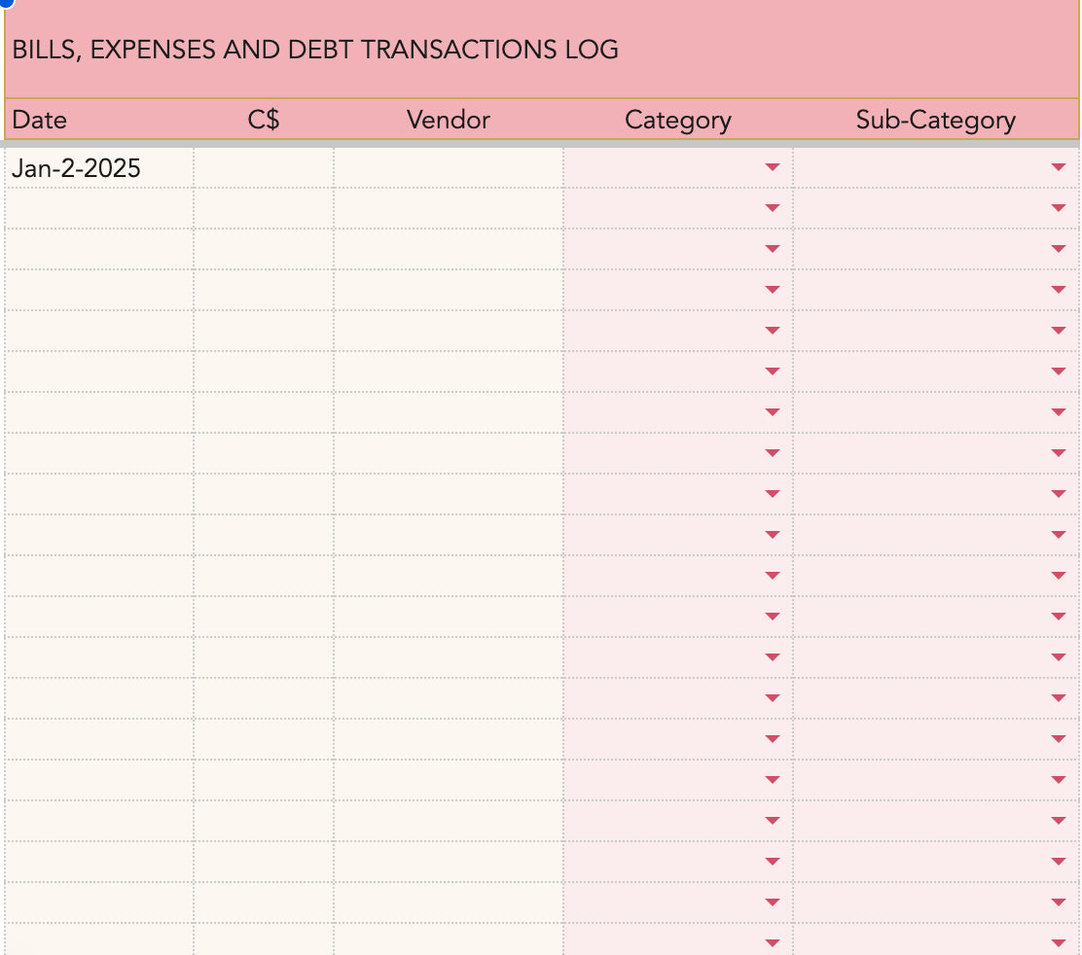Expand the Category dropdown in the last visible row
Screen dimensions: 1082x955
click(772, 941)
